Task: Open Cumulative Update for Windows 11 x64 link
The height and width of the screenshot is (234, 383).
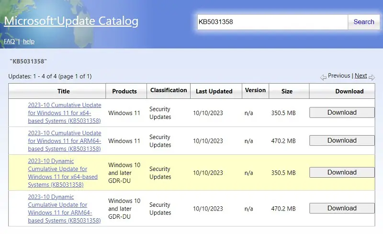Action: point(65,113)
